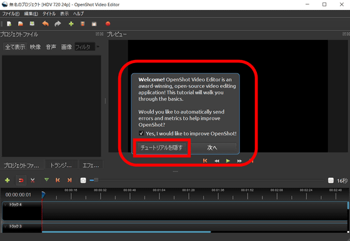Click the timeline zoom-in icon left of slider
The width and height of the screenshot is (350, 241).
[83, 180]
